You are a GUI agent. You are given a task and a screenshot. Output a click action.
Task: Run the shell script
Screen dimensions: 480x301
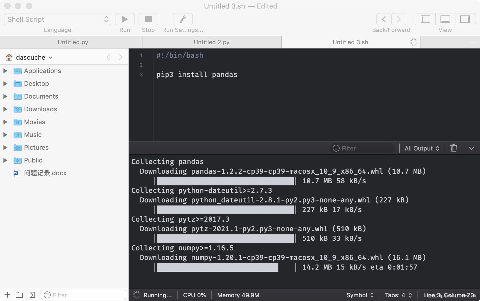point(125,19)
